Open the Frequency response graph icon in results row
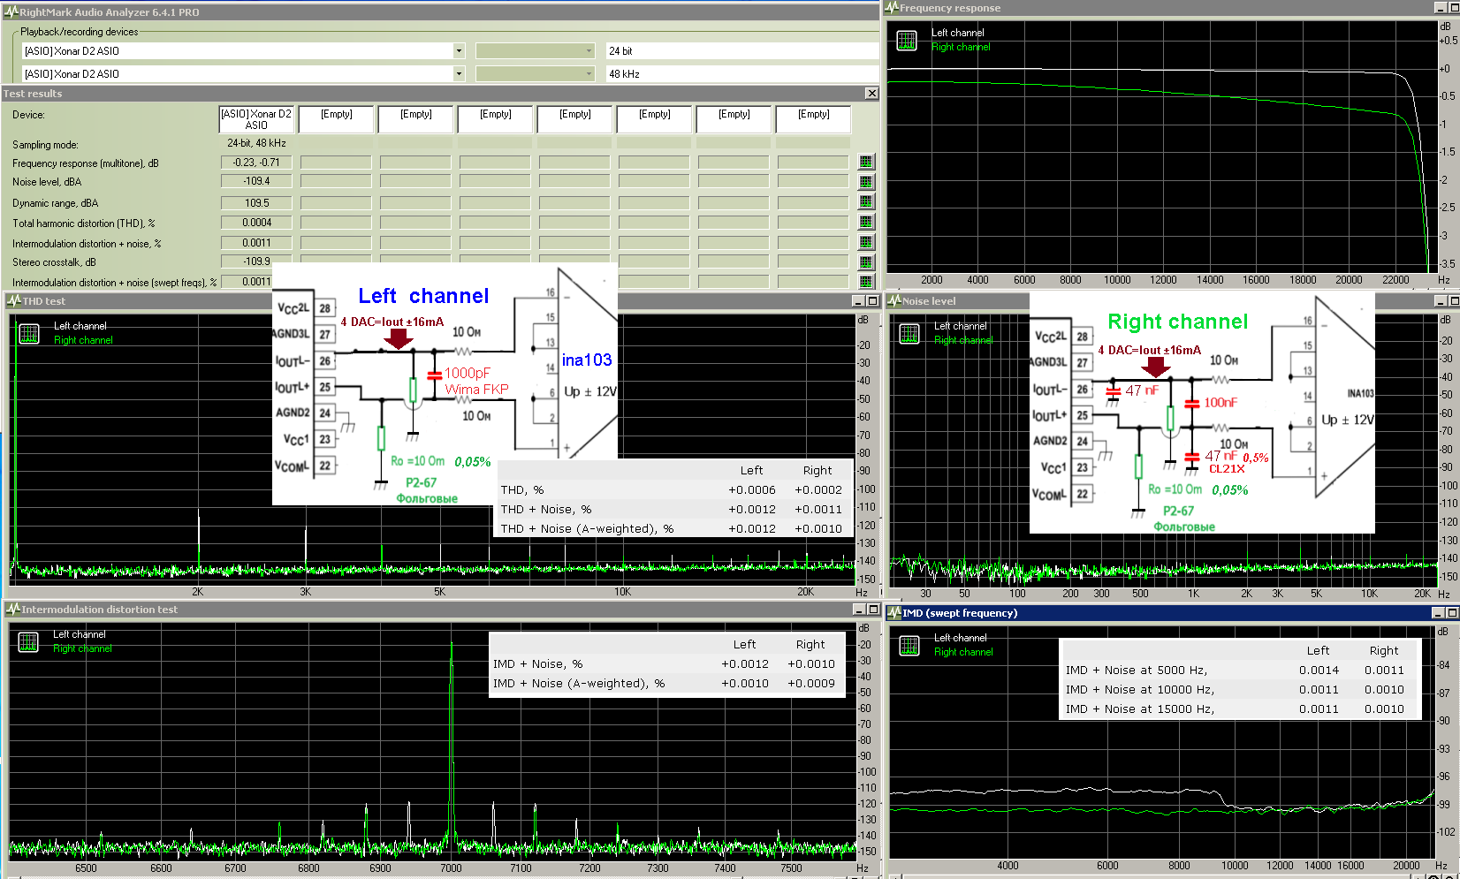The width and height of the screenshot is (1460, 879). [x=866, y=162]
